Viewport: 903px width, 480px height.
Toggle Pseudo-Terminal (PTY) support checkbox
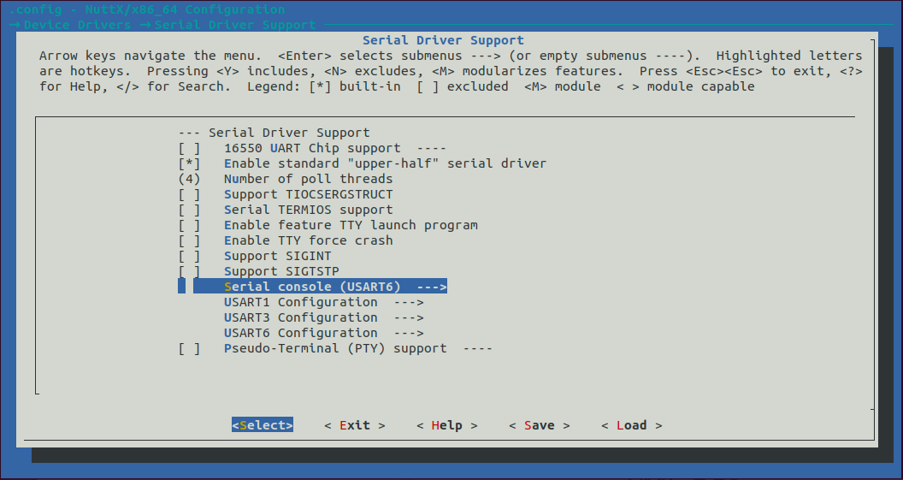point(189,348)
